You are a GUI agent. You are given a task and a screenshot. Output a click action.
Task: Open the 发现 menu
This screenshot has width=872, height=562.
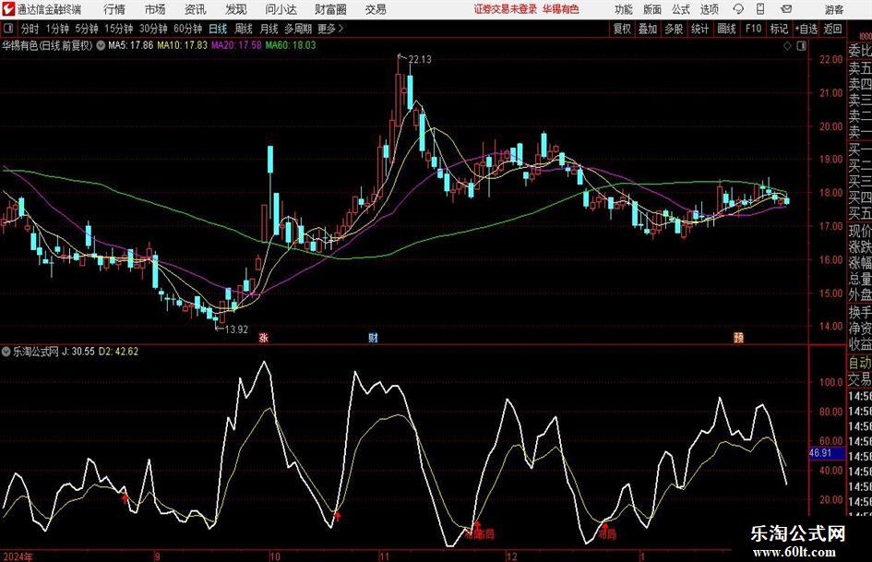pos(236,9)
